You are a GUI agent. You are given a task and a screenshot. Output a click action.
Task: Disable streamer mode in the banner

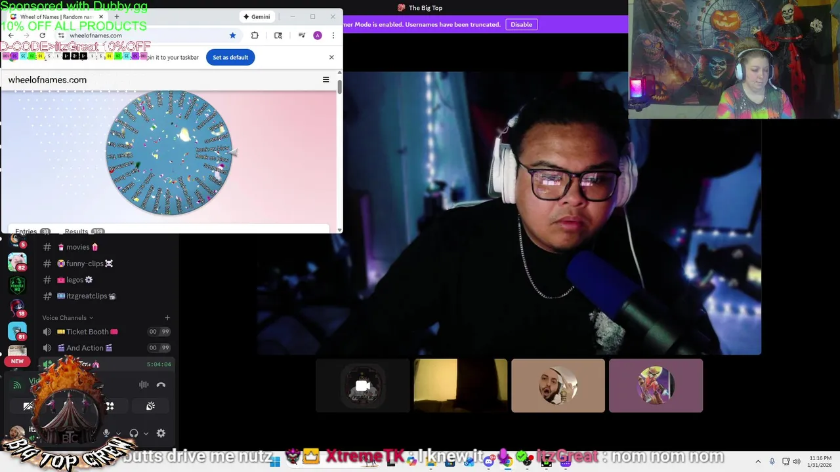pyautogui.click(x=522, y=24)
